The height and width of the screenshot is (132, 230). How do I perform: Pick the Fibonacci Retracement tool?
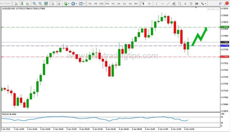179,4
